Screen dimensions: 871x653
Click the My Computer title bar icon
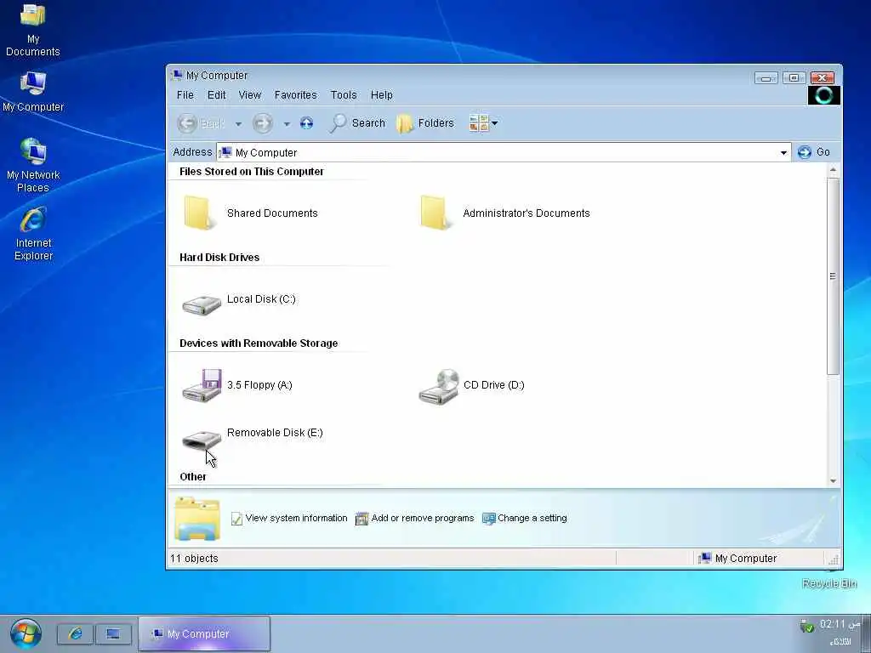pos(177,75)
